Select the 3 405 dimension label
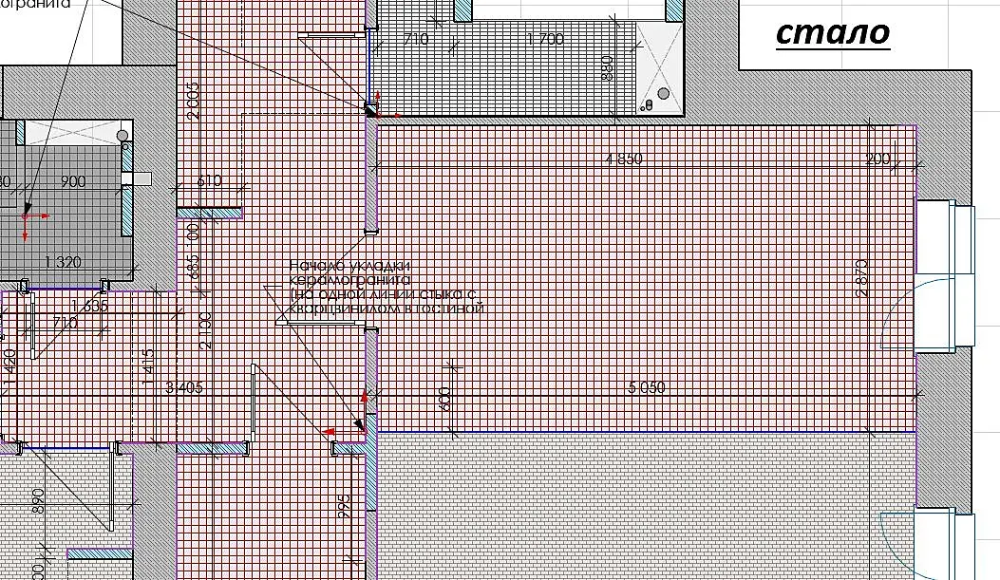This screenshot has height=580, width=1000. coord(184,387)
